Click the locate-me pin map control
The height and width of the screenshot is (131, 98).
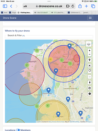tap(90, 60)
